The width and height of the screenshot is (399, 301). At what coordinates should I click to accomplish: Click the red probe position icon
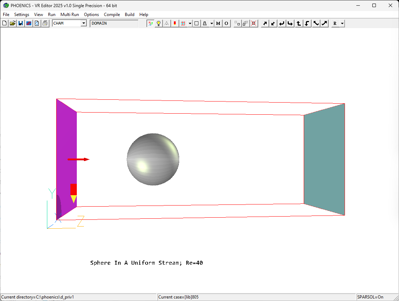pyautogui.click(x=175, y=23)
